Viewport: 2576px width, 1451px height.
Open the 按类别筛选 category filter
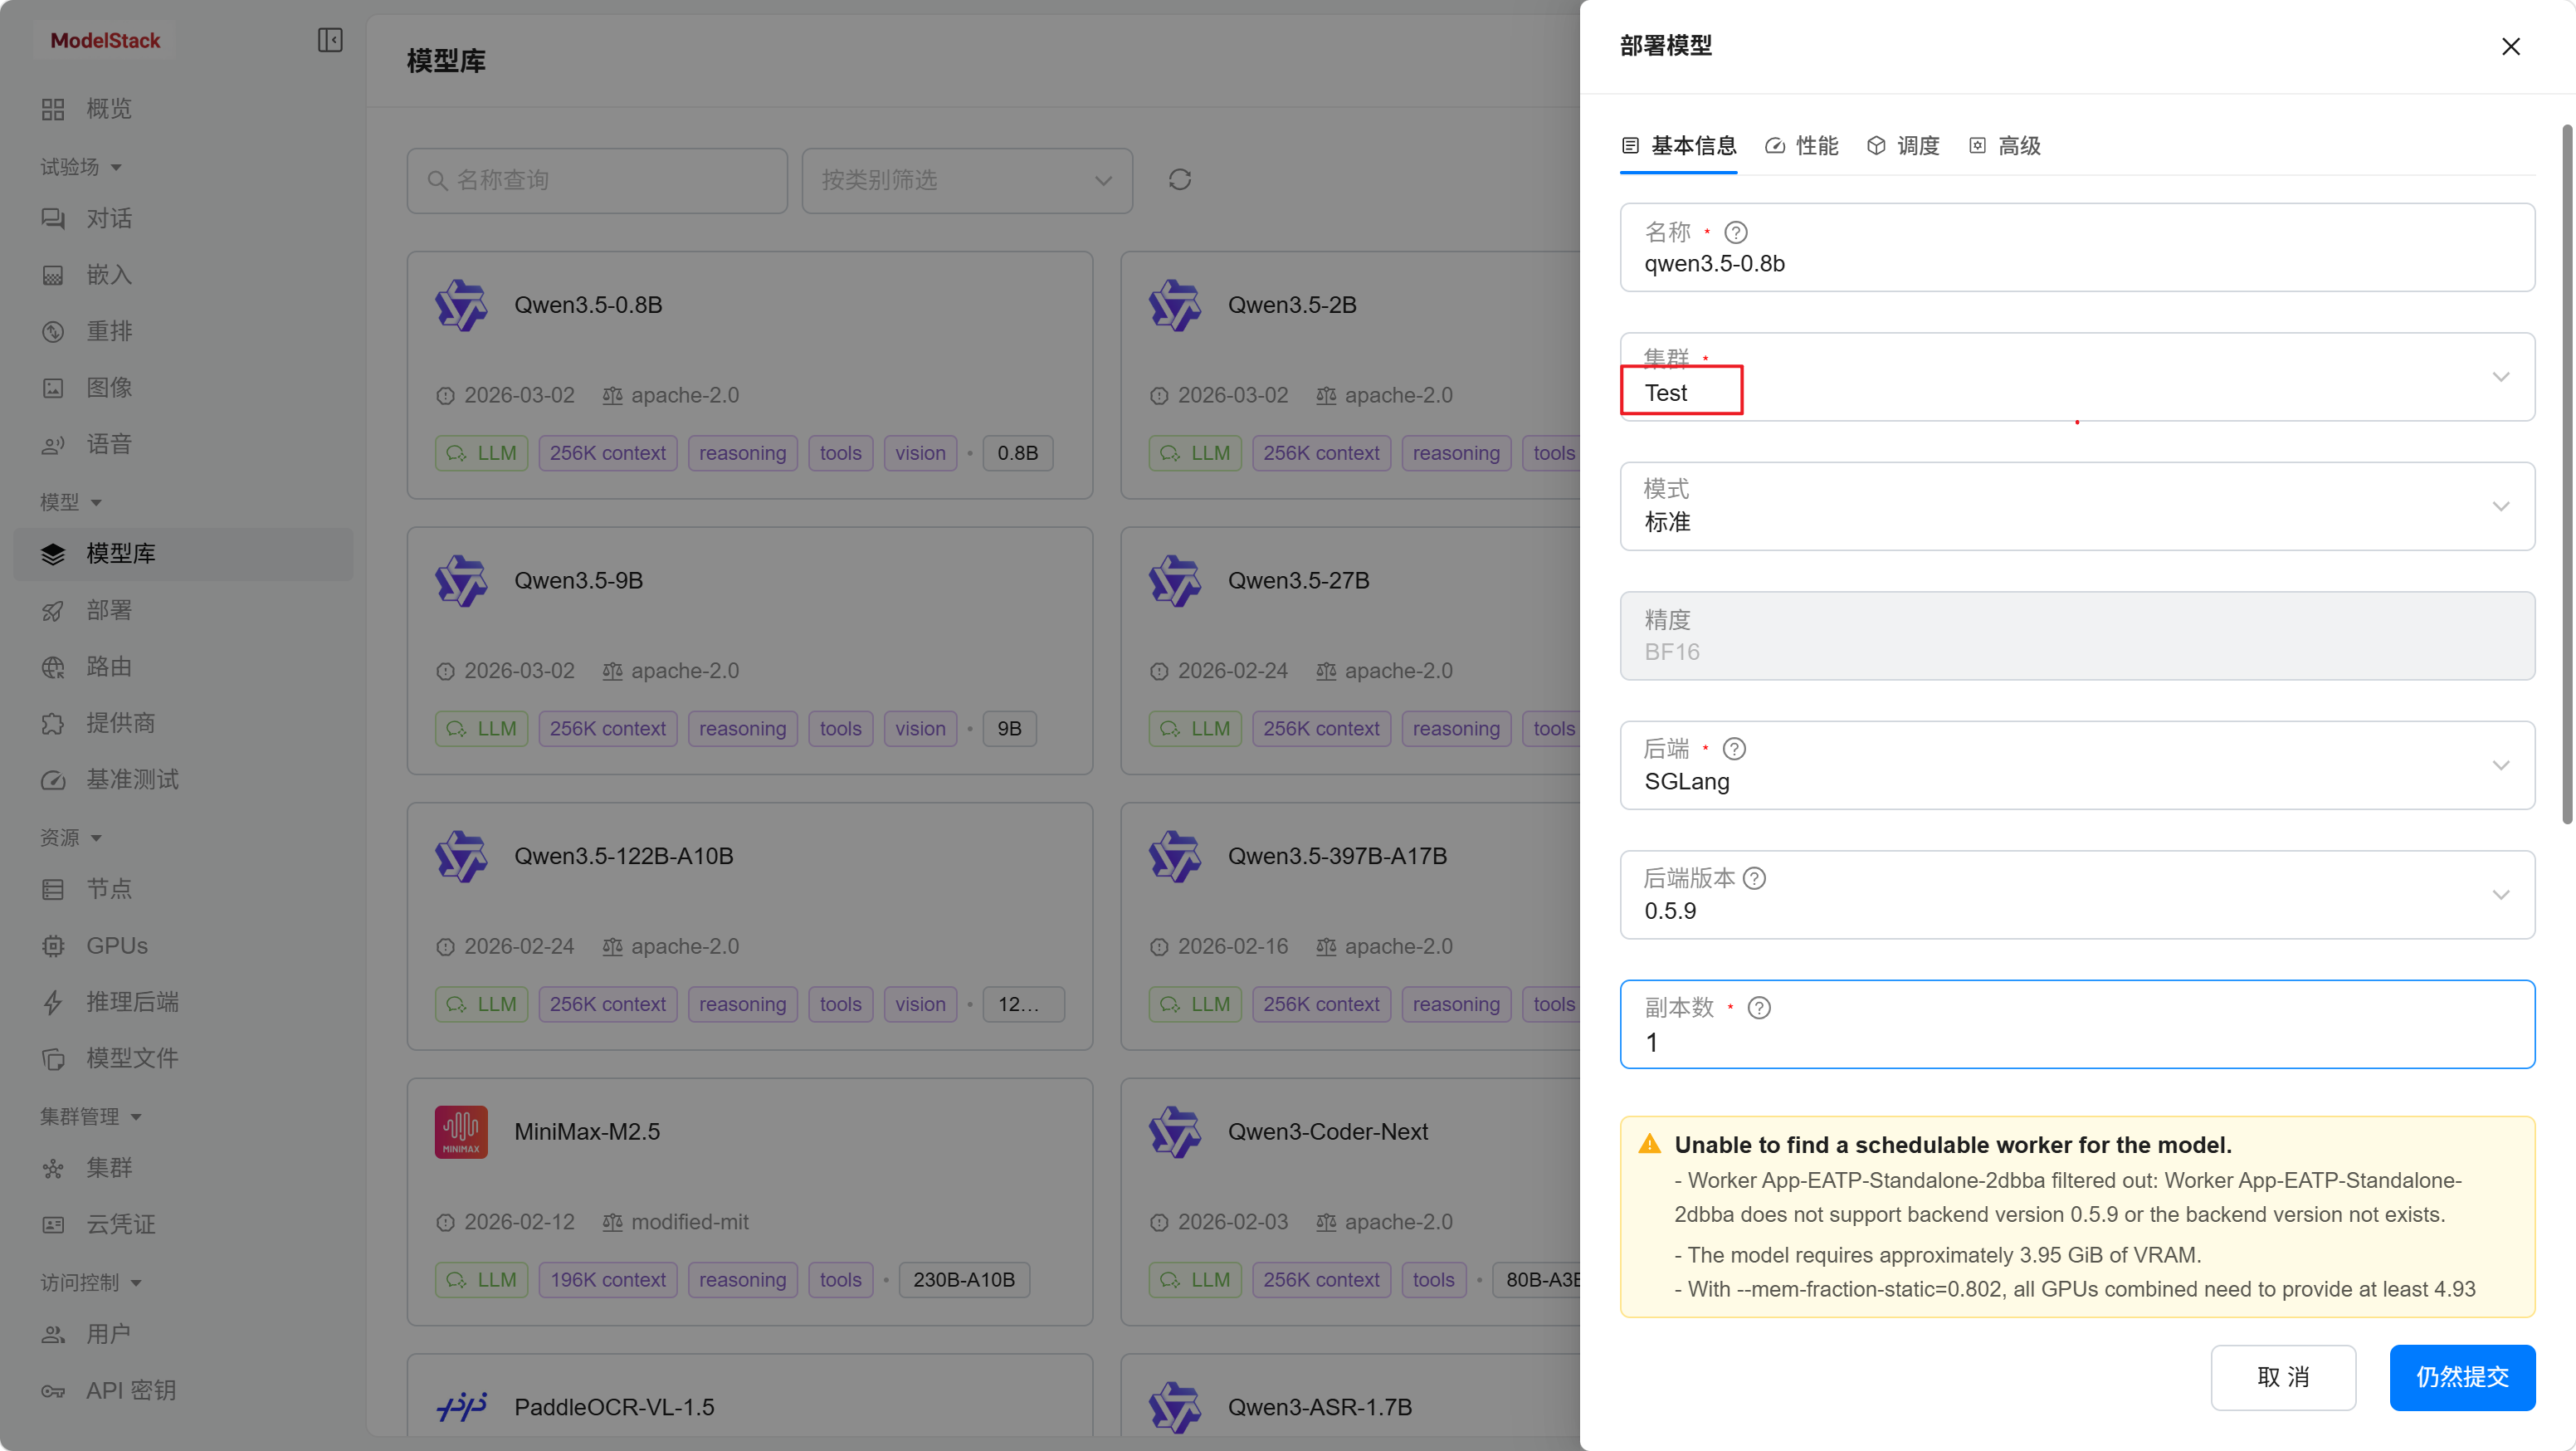click(967, 181)
